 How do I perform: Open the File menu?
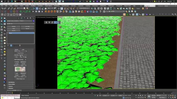tap(2, 6)
